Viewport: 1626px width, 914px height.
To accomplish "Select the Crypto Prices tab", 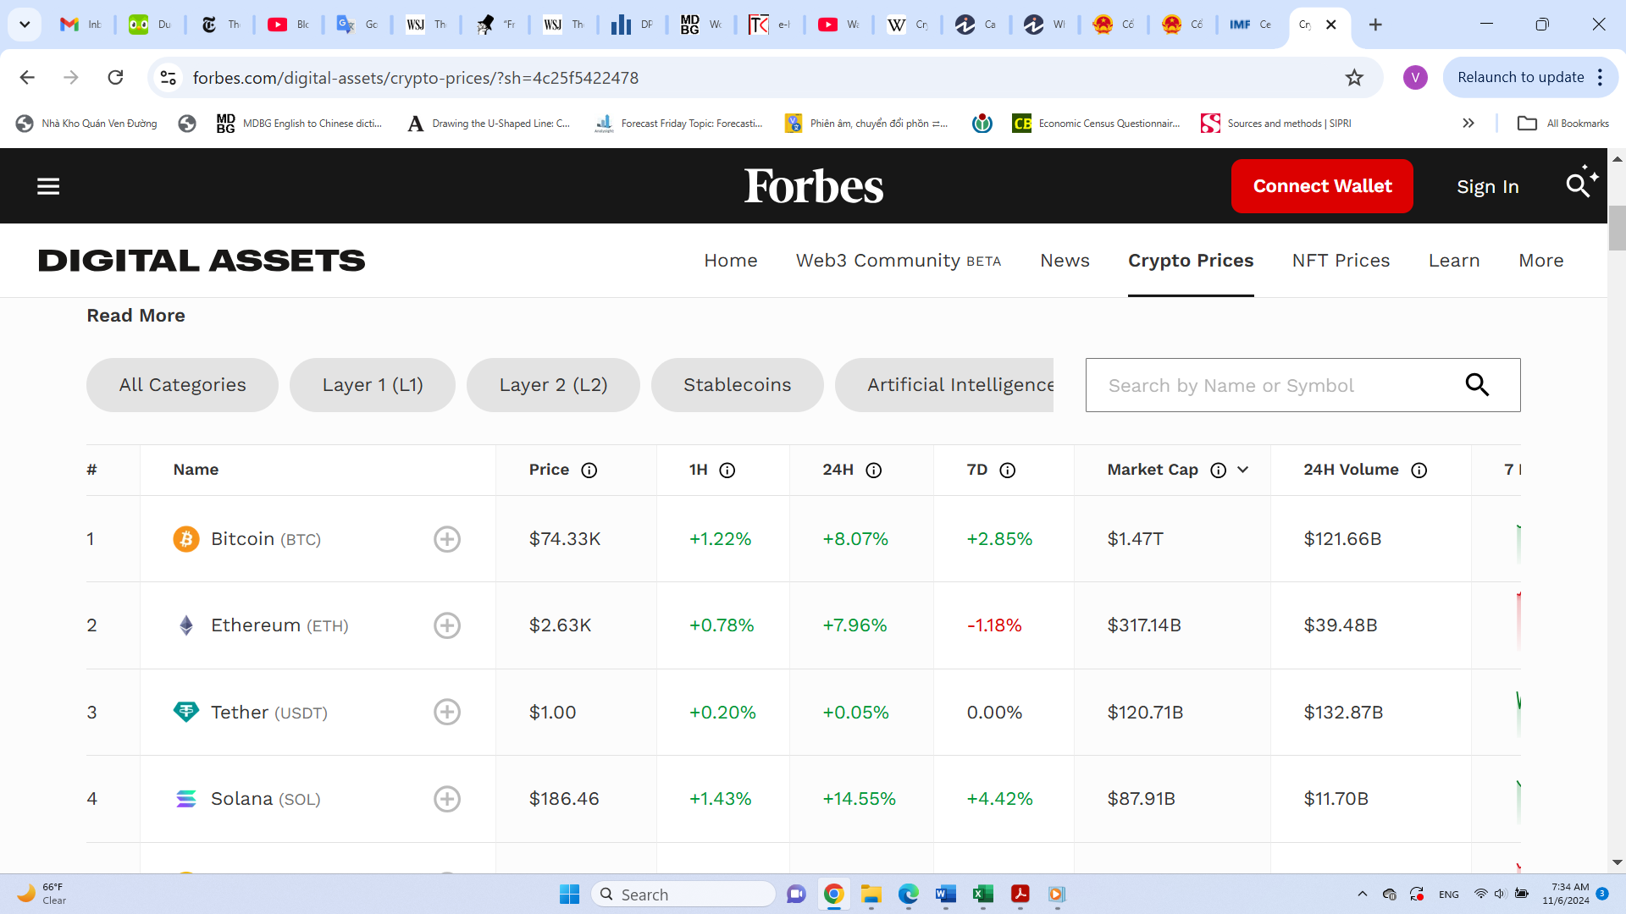I will pos(1191,261).
